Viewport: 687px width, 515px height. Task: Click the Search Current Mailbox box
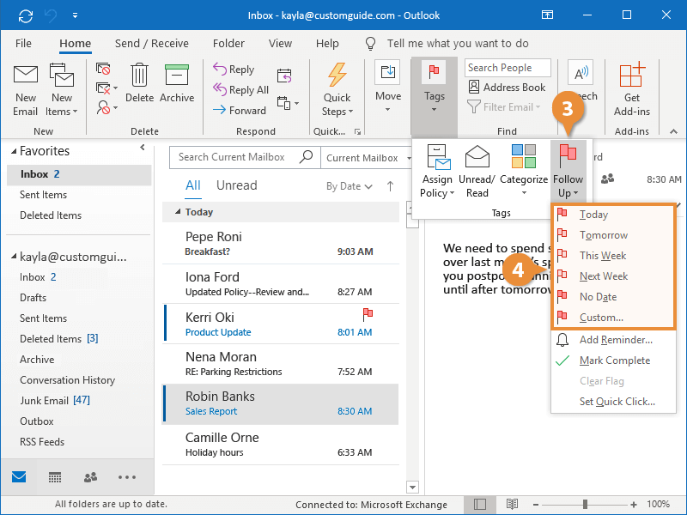(245, 157)
